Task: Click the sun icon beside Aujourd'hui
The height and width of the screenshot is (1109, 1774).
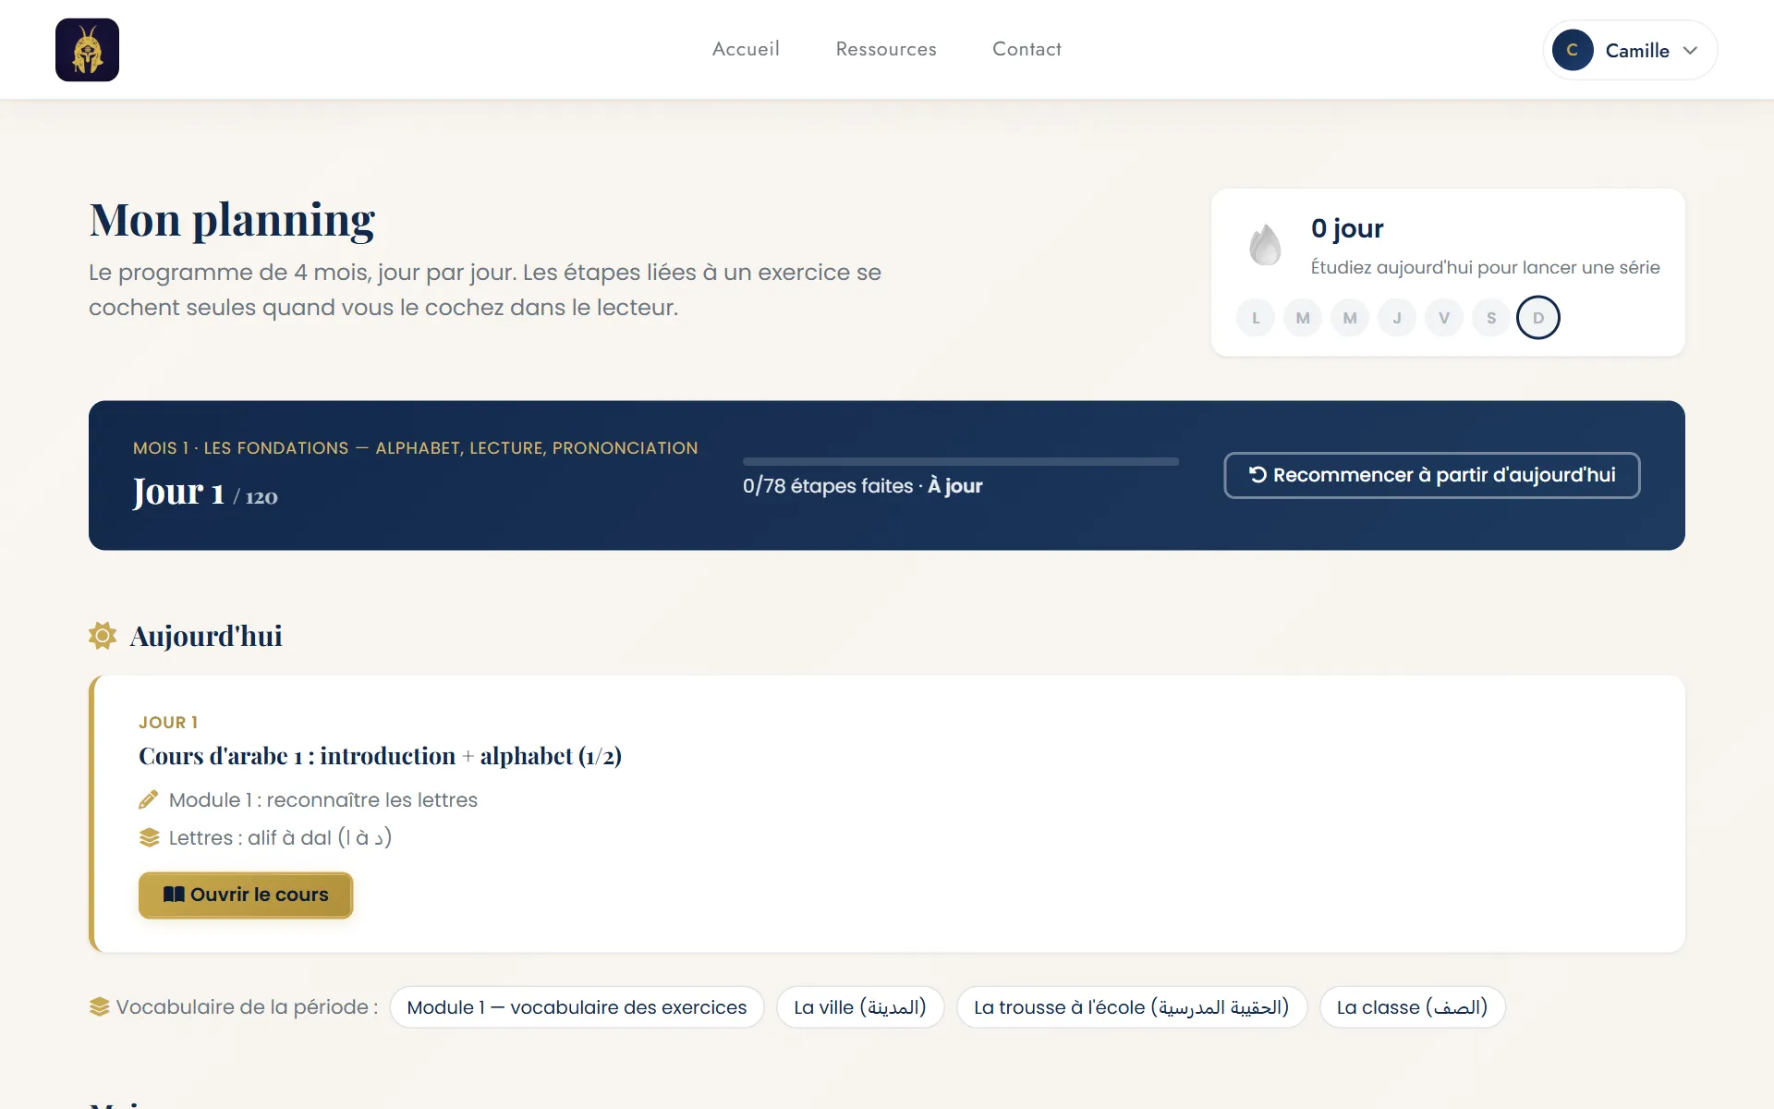Action: click(x=103, y=636)
